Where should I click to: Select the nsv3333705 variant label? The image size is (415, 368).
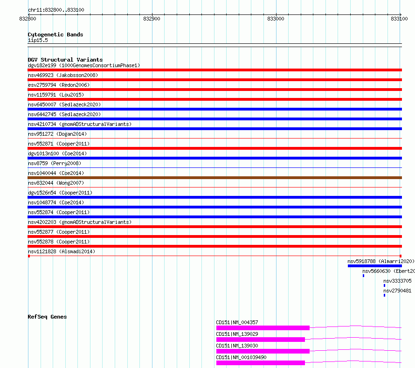[x=397, y=281]
